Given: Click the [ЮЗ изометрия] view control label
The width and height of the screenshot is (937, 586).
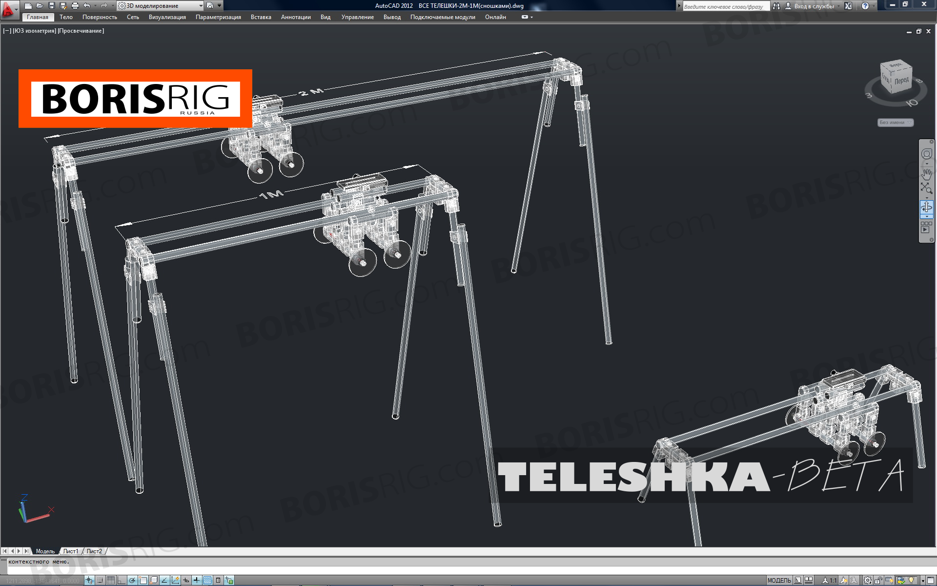Looking at the screenshot, I should (35, 31).
